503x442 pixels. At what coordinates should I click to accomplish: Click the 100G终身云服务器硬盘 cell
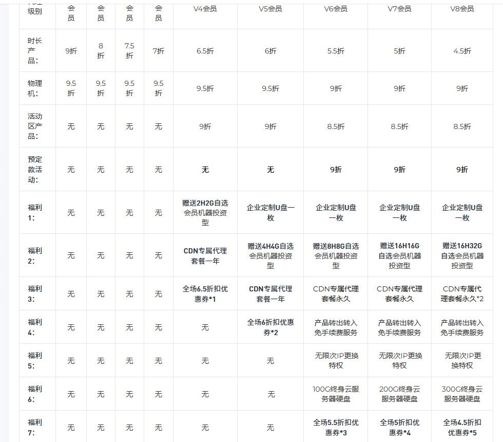pyautogui.click(x=336, y=394)
